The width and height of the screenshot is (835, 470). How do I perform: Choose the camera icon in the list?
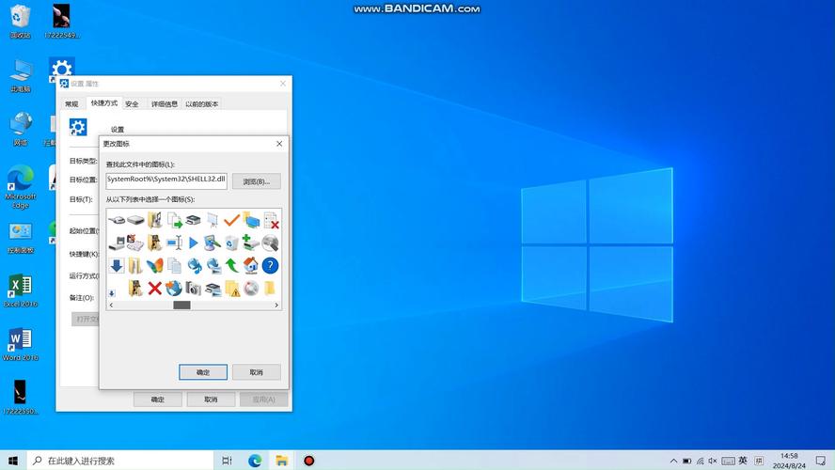click(x=194, y=288)
